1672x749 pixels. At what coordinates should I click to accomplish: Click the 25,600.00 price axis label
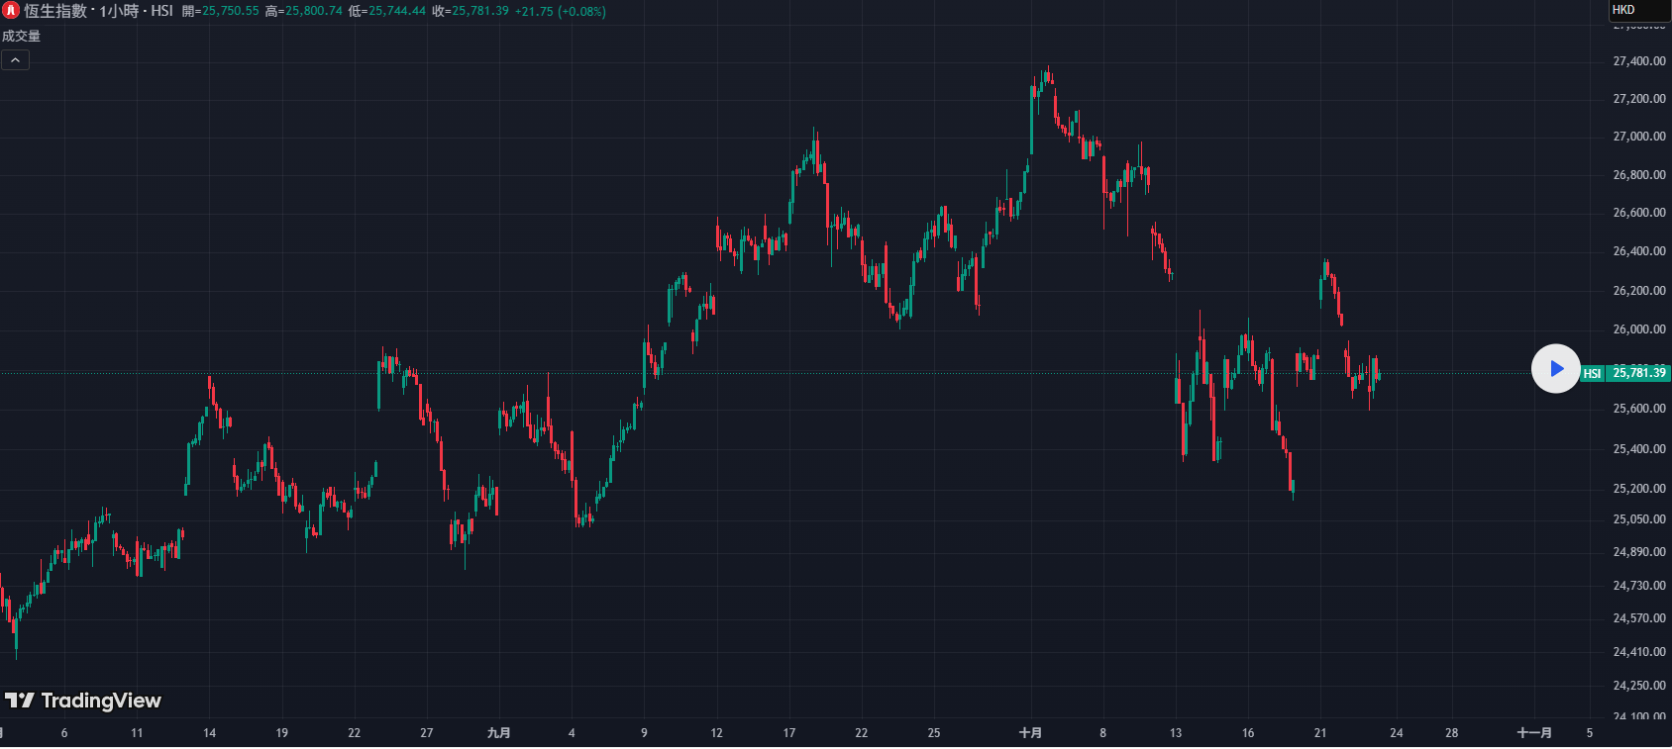[1639, 409]
